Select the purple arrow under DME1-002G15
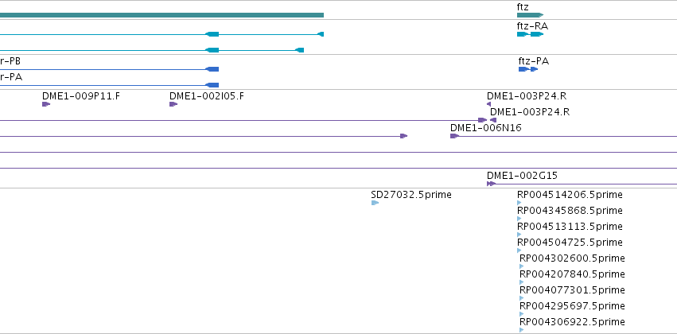This screenshot has width=677, height=334. tap(492, 184)
